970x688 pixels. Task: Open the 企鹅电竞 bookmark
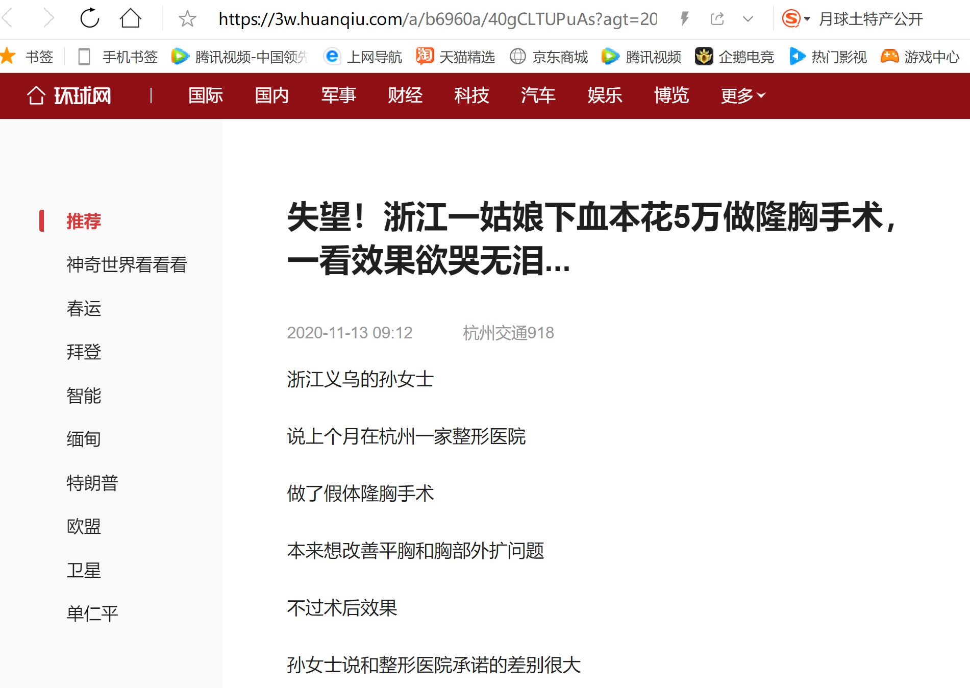click(x=734, y=56)
